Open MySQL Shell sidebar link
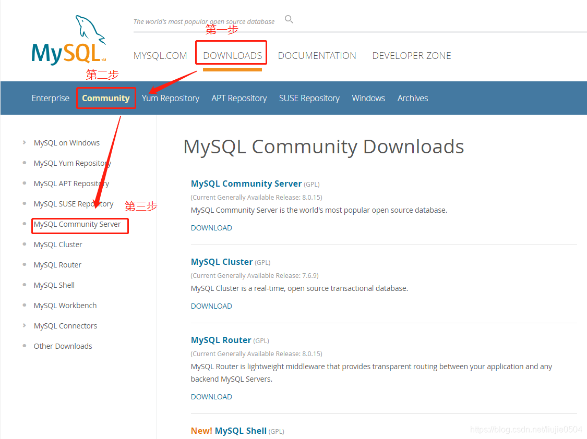587x439 pixels. (x=54, y=285)
